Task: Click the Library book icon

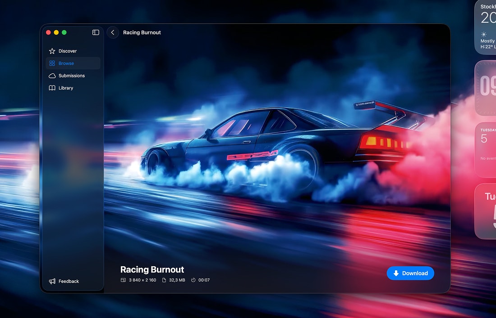Action: pyautogui.click(x=52, y=88)
